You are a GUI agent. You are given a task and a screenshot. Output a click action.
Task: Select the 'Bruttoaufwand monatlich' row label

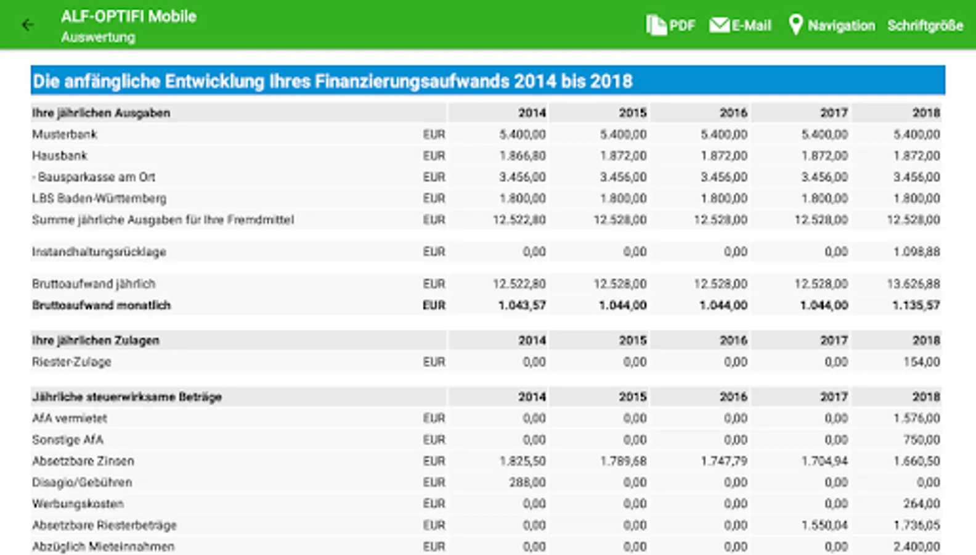pos(102,305)
